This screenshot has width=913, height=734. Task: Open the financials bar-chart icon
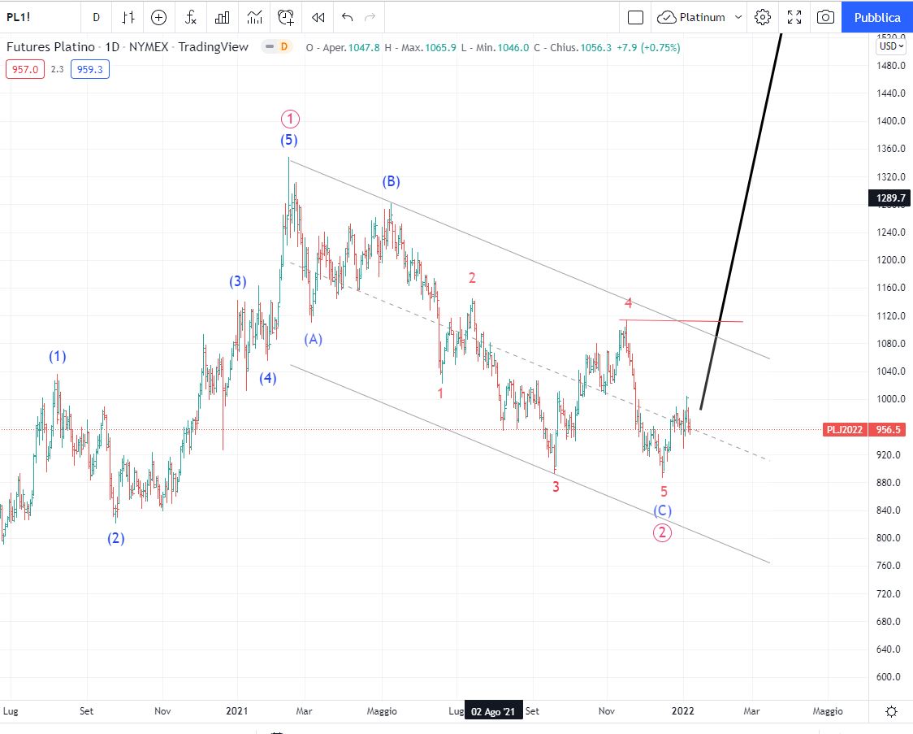pos(222,18)
